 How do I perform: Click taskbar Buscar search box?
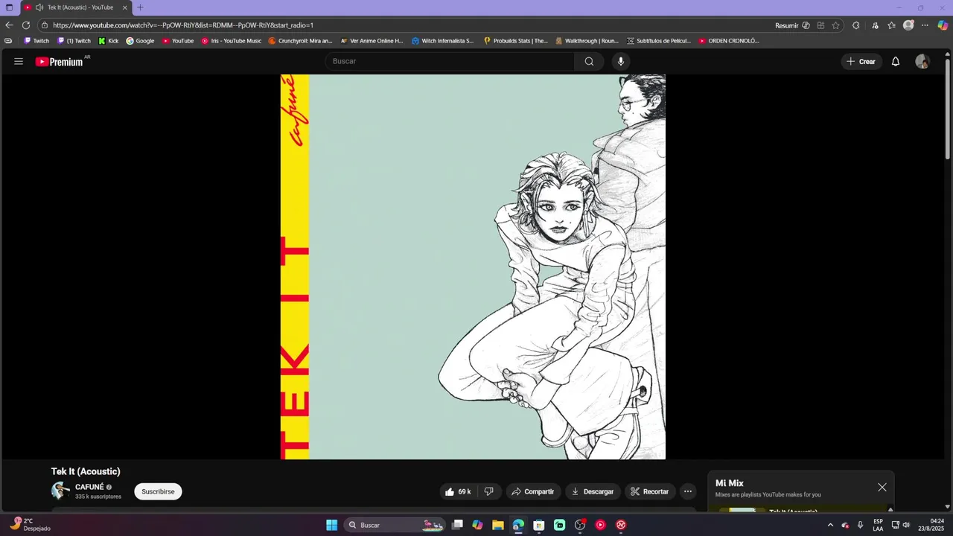[395, 525]
